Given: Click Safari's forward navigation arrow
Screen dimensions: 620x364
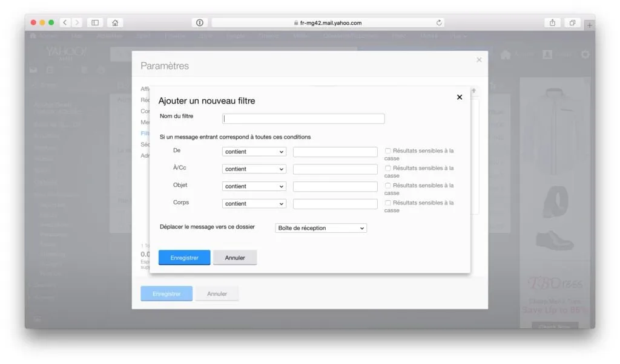Looking at the screenshot, I should [77, 22].
